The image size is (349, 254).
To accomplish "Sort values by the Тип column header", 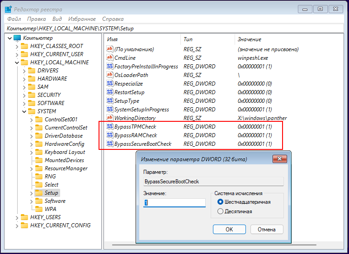I will (x=208, y=39).
